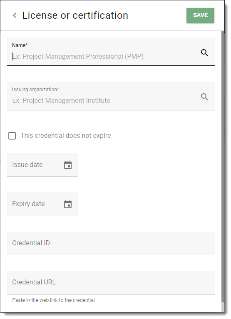Click the 'This credential does not expire' label
The image size is (231, 319).
coord(66,135)
